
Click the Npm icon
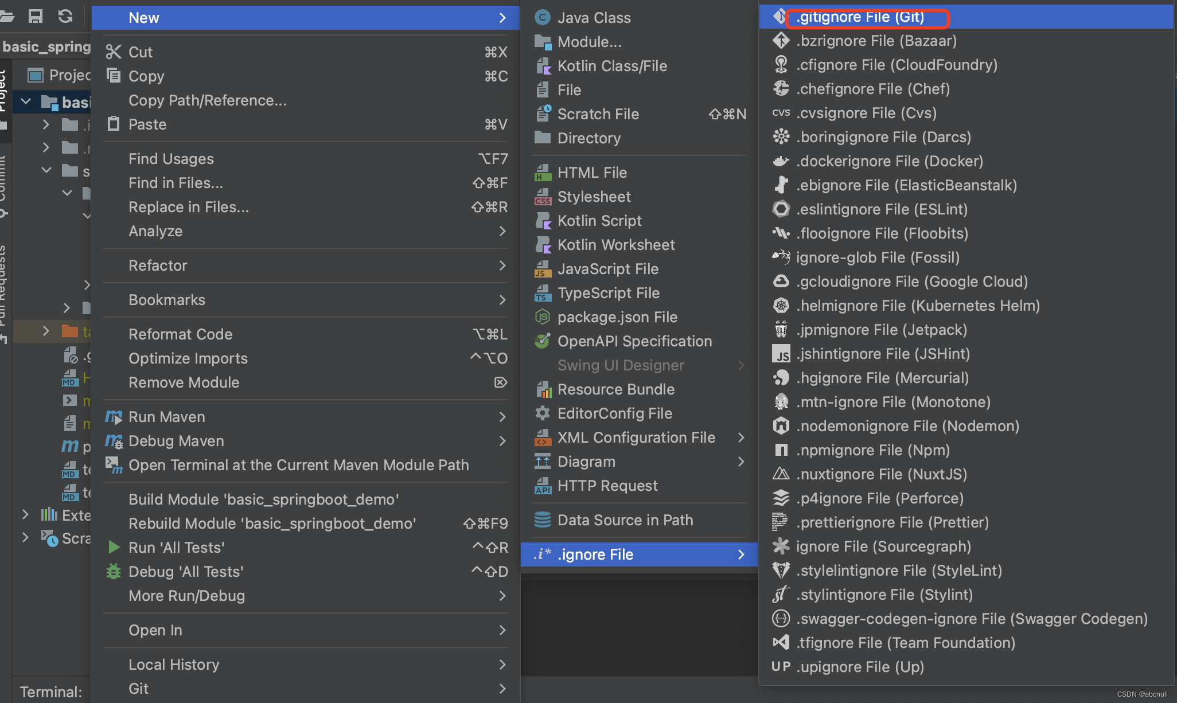click(781, 450)
